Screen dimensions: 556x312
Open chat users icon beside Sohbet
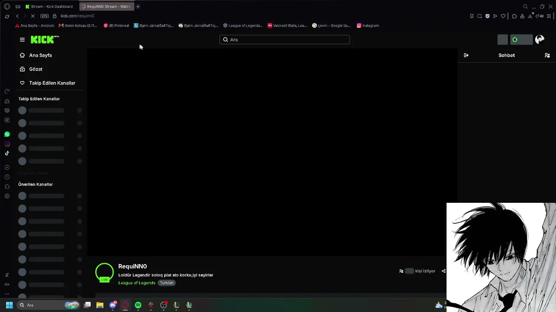[x=547, y=55]
